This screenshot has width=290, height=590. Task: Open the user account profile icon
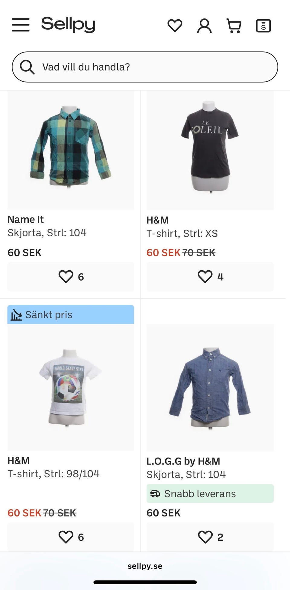point(204,25)
